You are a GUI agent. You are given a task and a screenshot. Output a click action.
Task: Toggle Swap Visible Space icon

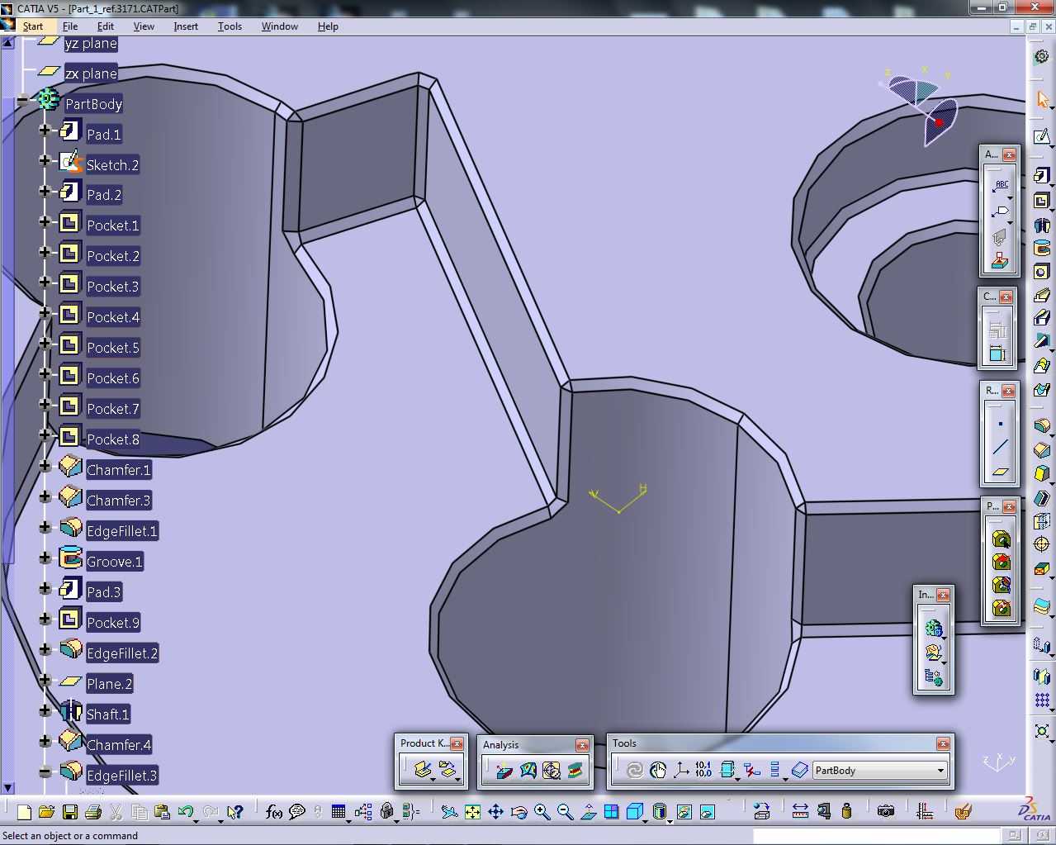coord(707,812)
